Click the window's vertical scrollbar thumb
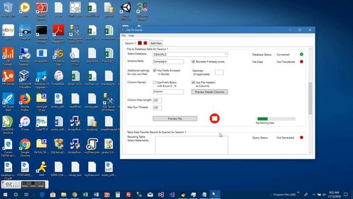 point(311,98)
